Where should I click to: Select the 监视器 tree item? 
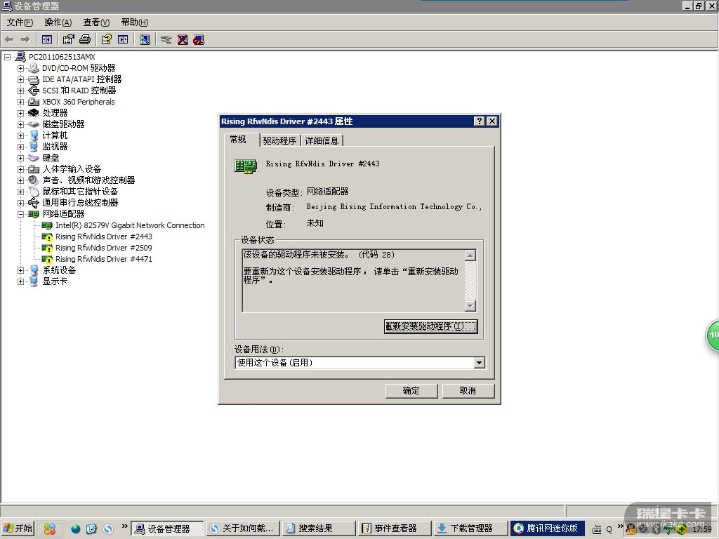tap(55, 147)
